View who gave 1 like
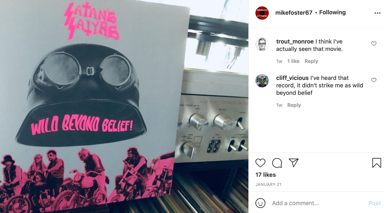Screen dimensions: 384x213 tap(293, 61)
